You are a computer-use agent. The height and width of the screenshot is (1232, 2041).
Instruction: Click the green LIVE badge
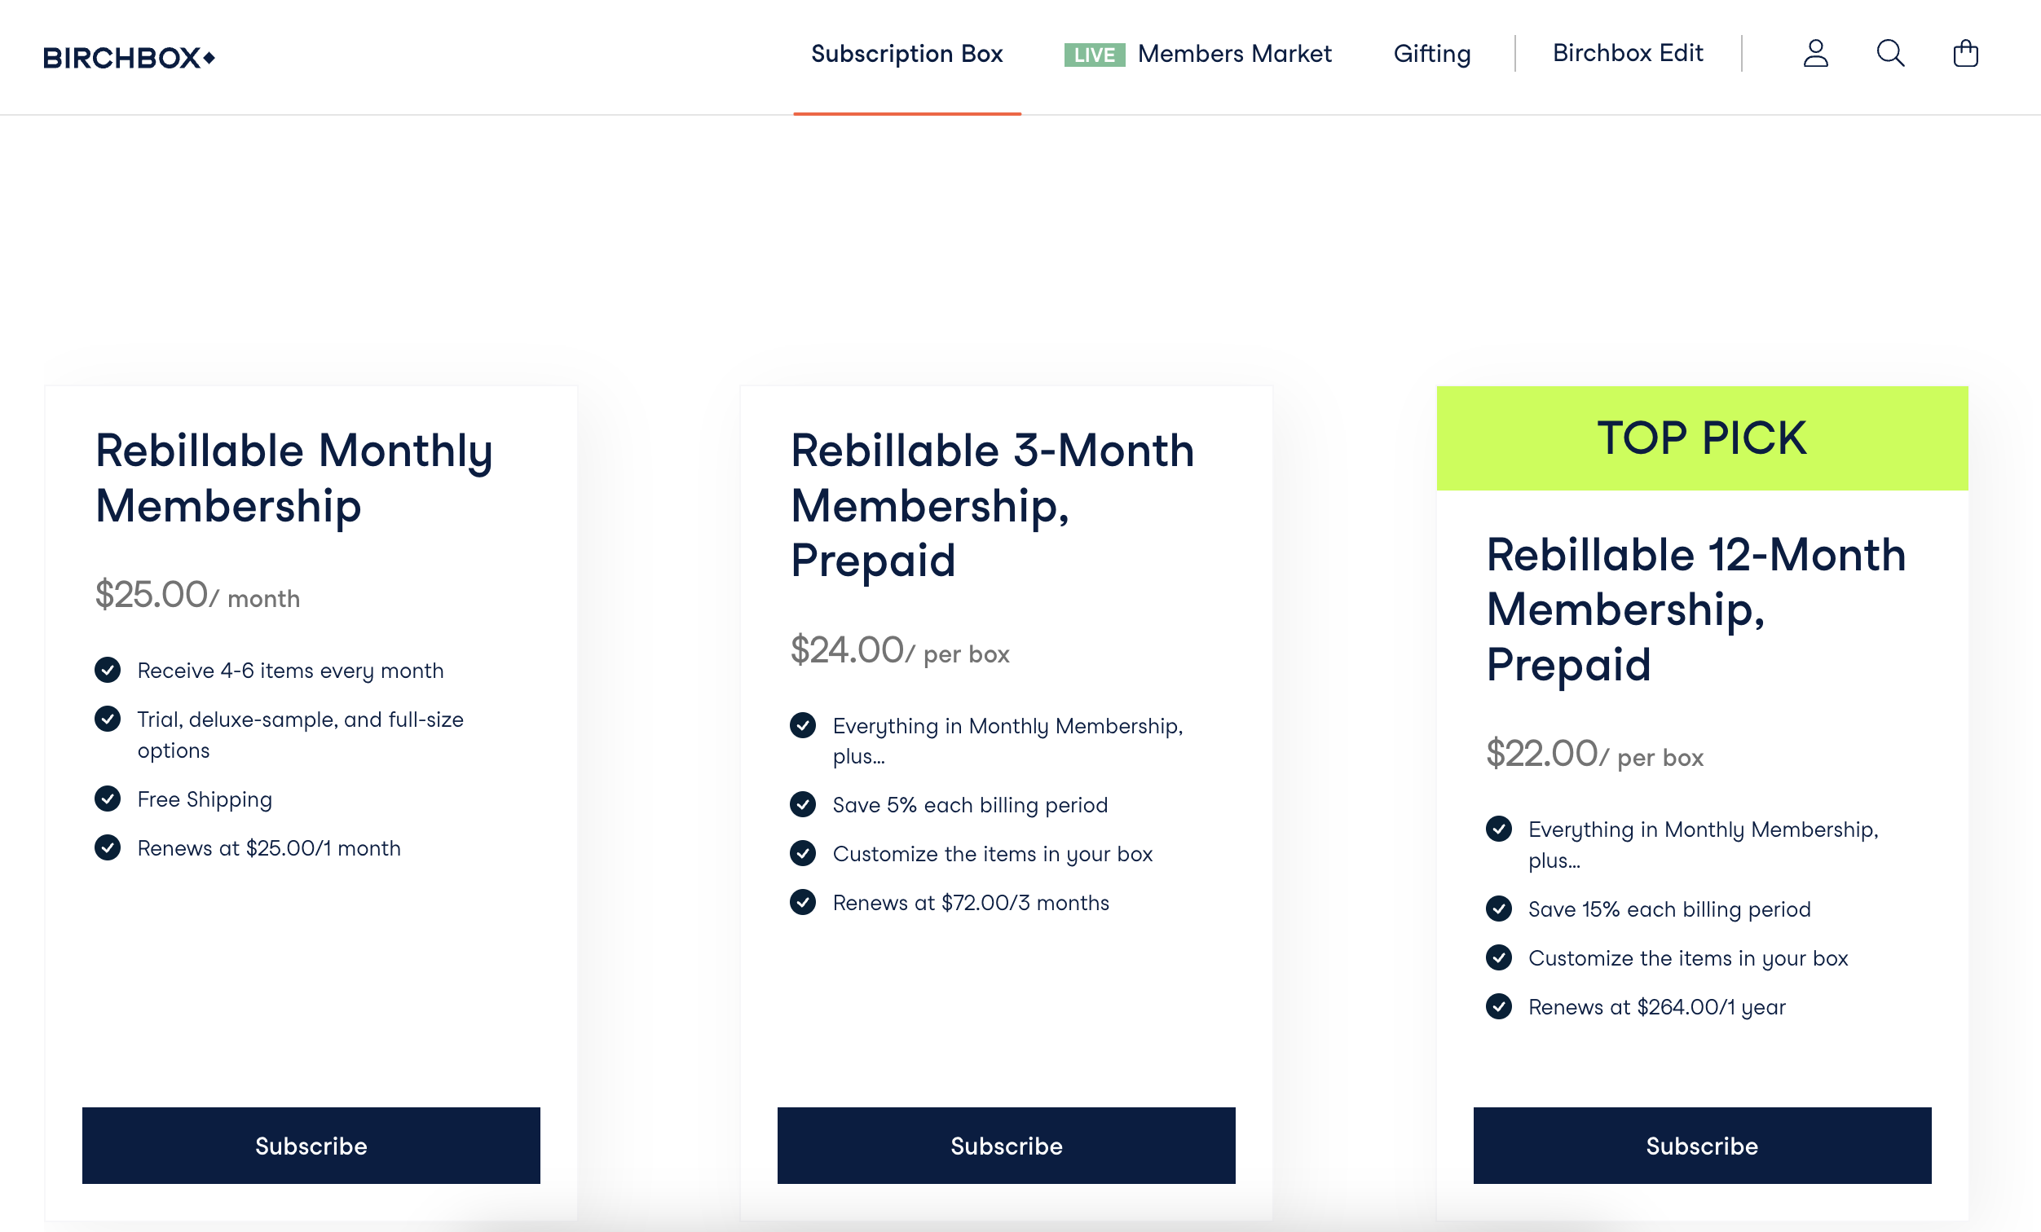1093,55
